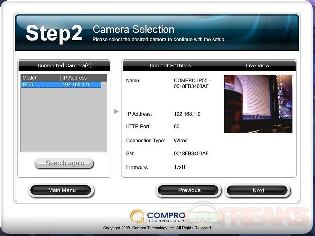
Task: Click the Connected Camera(s) panel header
Action: point(64,65)
